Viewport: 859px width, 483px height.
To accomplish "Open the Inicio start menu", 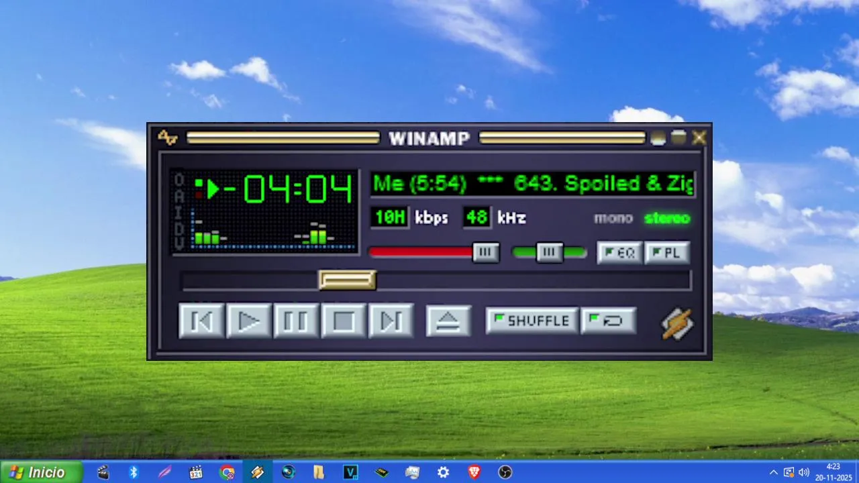I will [x=41, y=472].
